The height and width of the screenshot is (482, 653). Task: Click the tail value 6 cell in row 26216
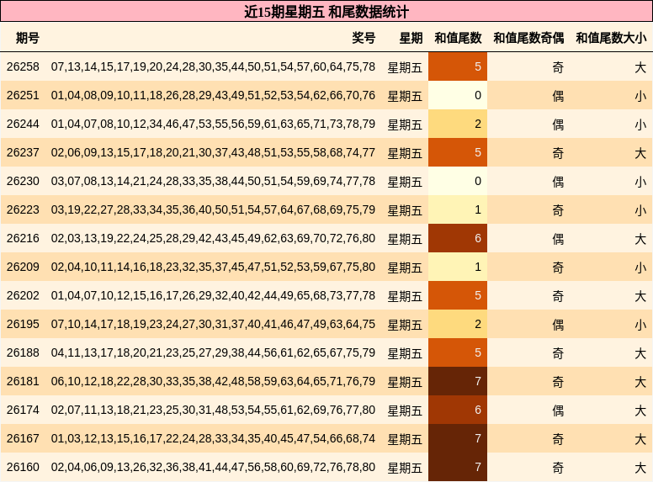[458, 238]
